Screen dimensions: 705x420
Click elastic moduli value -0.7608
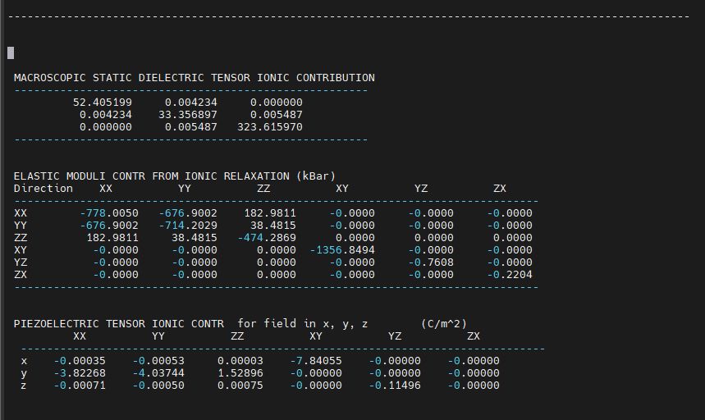click(431, 262)
